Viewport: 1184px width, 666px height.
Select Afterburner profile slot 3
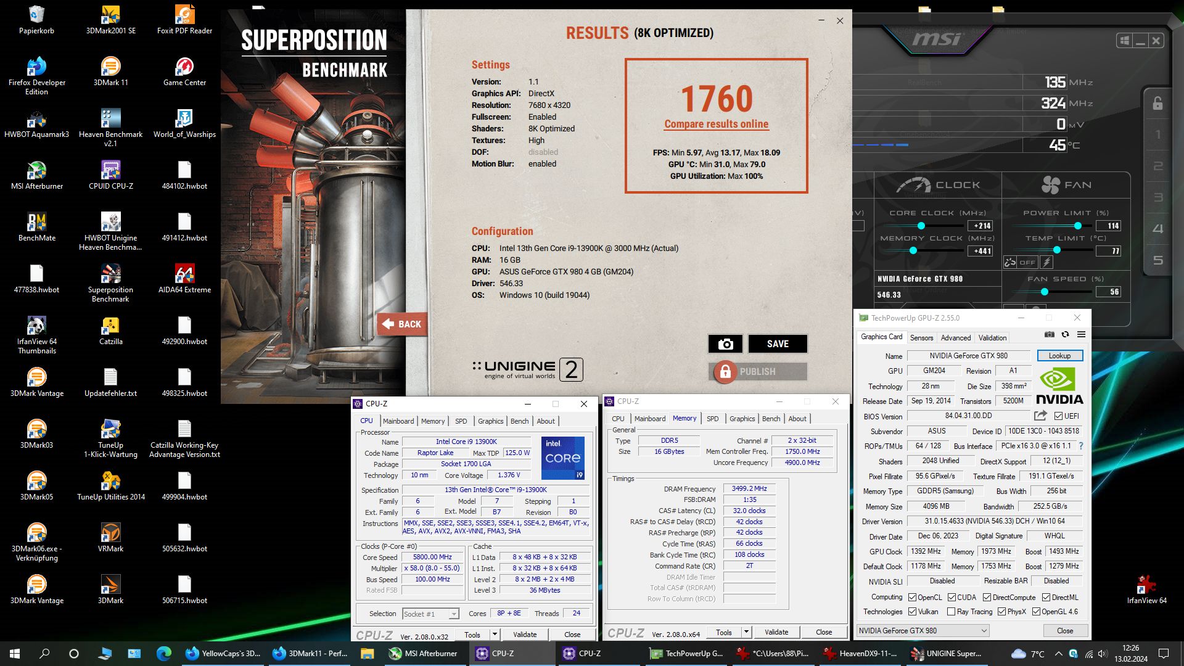pyautogui.click(x=1158, y=197)
